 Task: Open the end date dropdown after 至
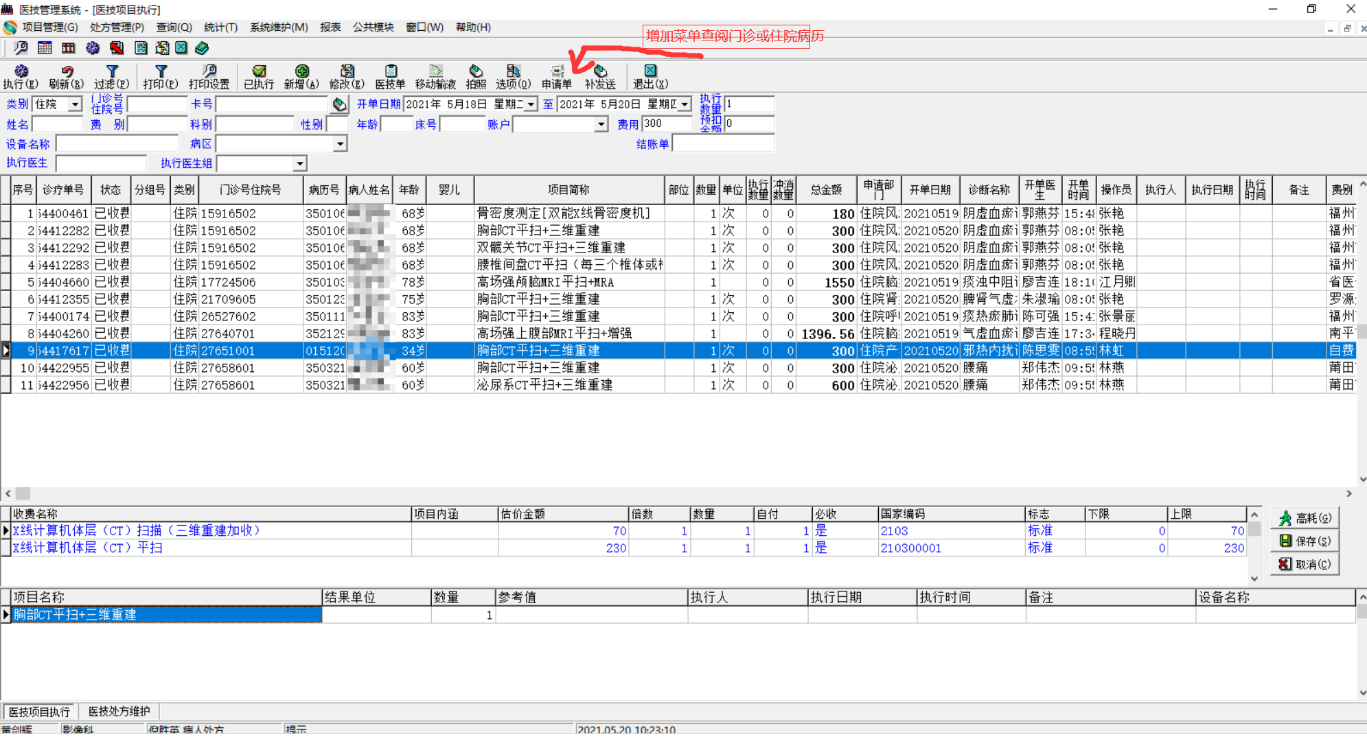point(685,104)
